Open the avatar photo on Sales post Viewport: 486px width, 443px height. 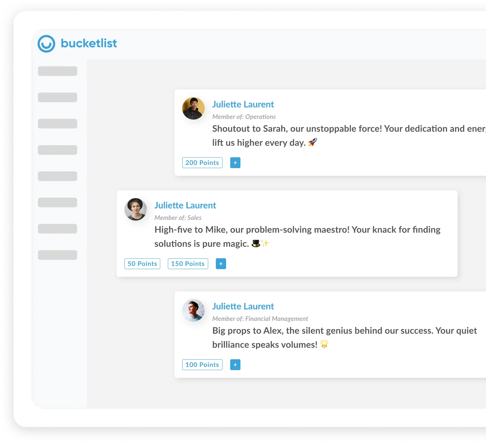pos(136,209)
